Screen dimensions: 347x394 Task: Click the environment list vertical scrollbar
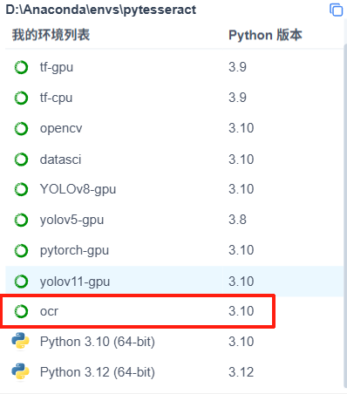pyautogui.click(x=345, y=215)
